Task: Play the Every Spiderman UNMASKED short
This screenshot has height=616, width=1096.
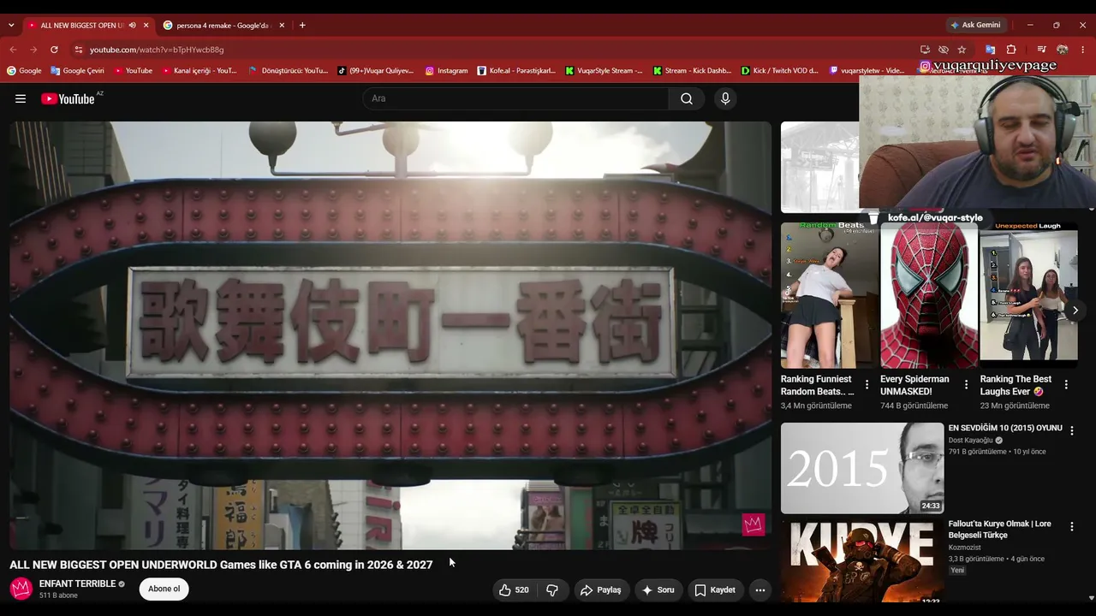Action: [x=929, y=296]
